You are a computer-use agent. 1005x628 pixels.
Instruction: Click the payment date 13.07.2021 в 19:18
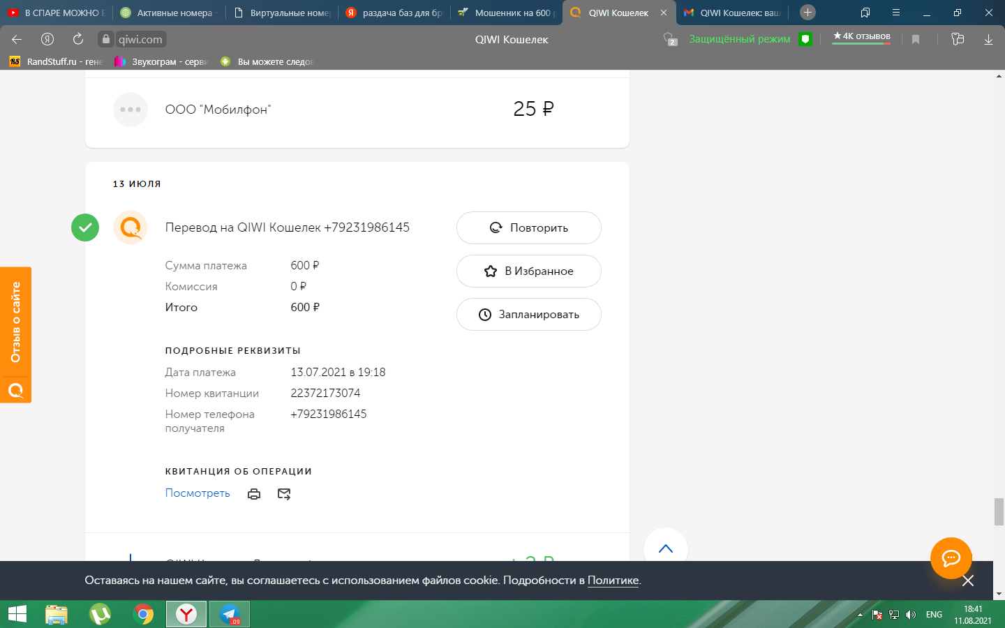(338, 372)
